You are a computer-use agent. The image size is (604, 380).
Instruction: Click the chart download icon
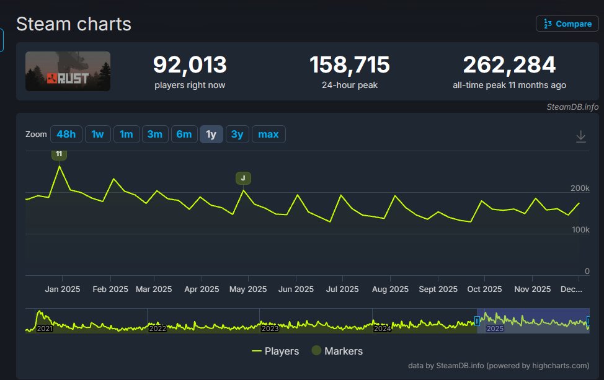click(x=581, y=136)
